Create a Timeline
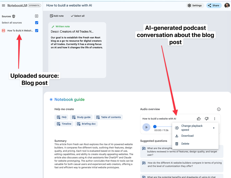Image resolution: width=231 pixels, height=178 pixels. point(64,124)
